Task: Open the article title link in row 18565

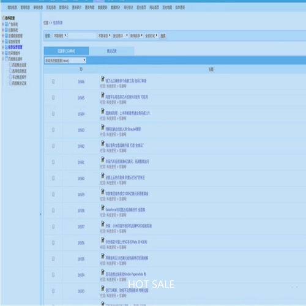Action: coord(127,97)
